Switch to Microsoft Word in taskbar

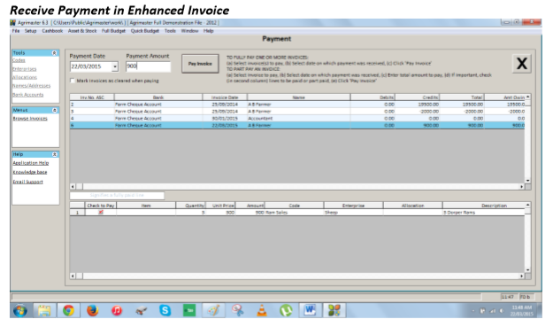[310, 311]
